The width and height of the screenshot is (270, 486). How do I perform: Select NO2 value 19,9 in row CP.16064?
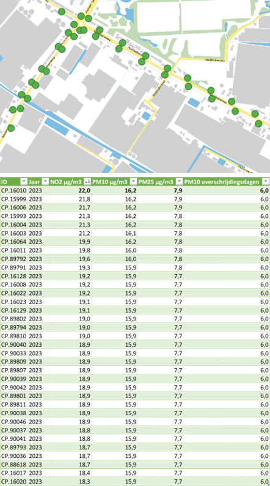(86, 242)
